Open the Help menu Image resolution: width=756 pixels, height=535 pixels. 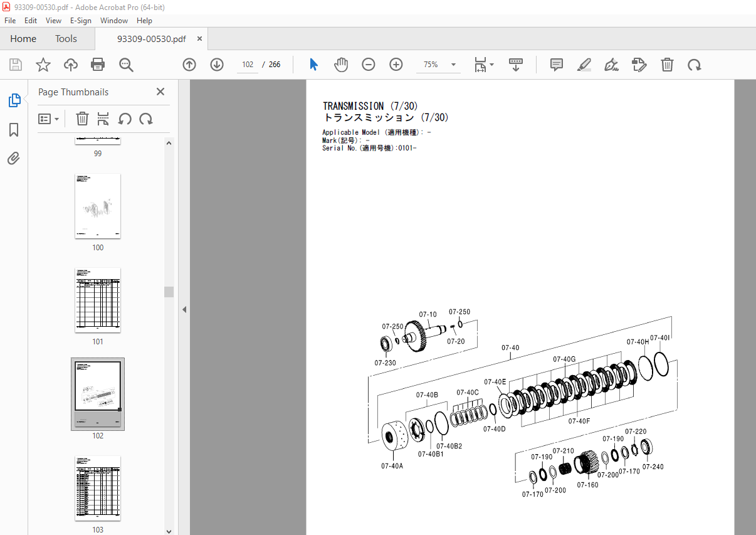(144, 20)
